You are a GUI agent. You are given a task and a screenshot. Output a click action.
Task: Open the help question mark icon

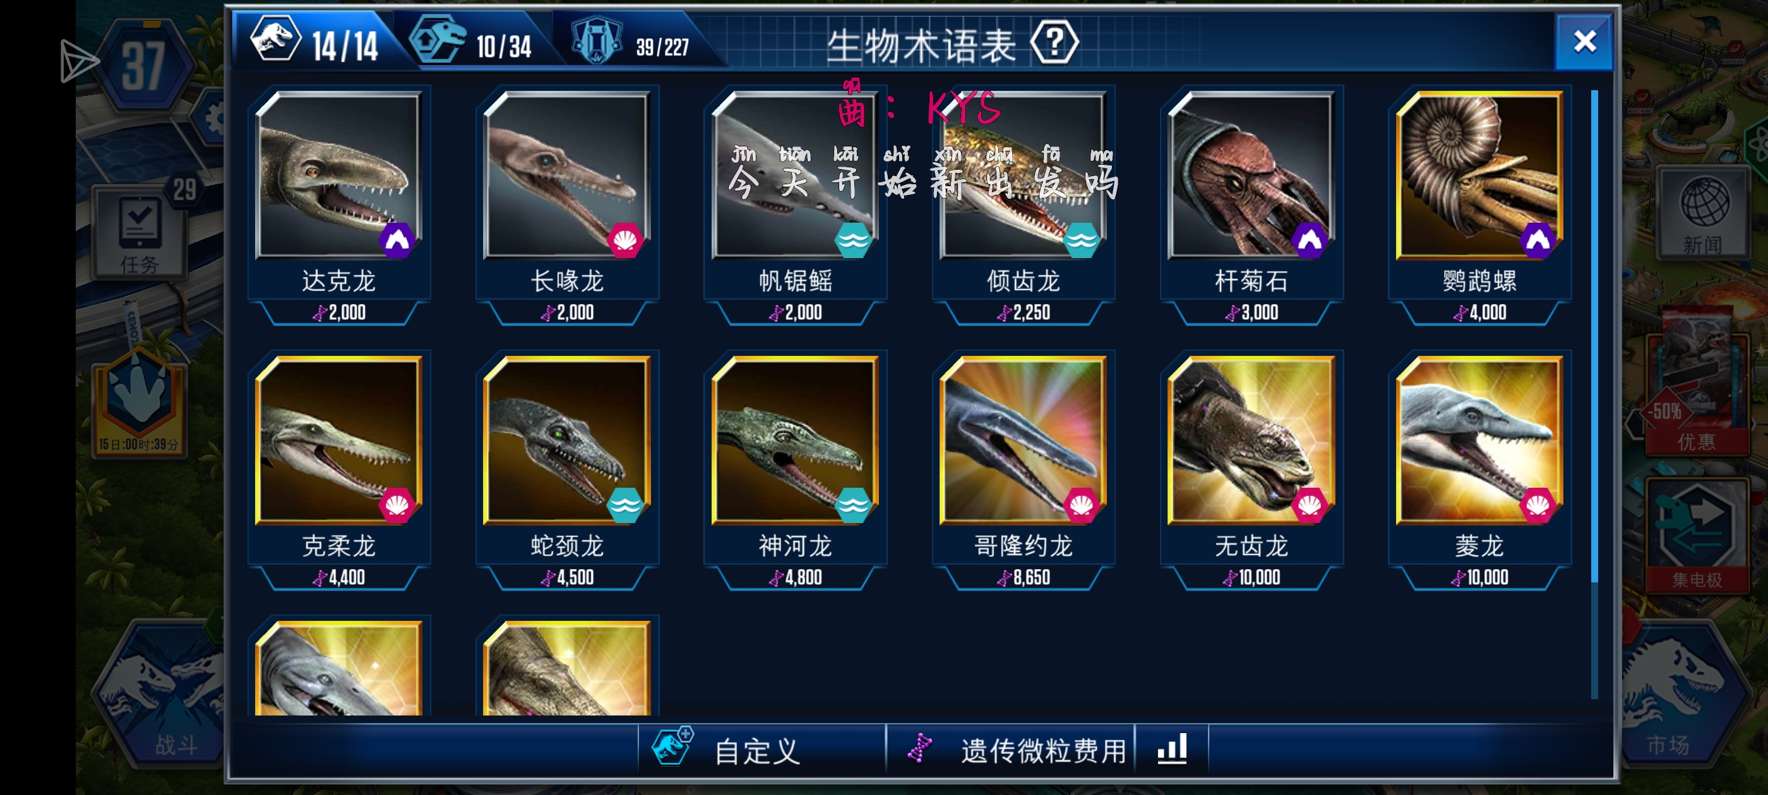[1054, 43]
